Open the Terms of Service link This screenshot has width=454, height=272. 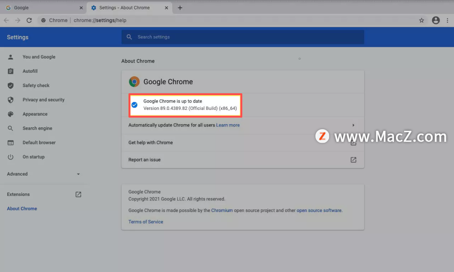146,222
